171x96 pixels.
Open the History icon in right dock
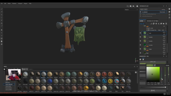click(x=169, y=15)
